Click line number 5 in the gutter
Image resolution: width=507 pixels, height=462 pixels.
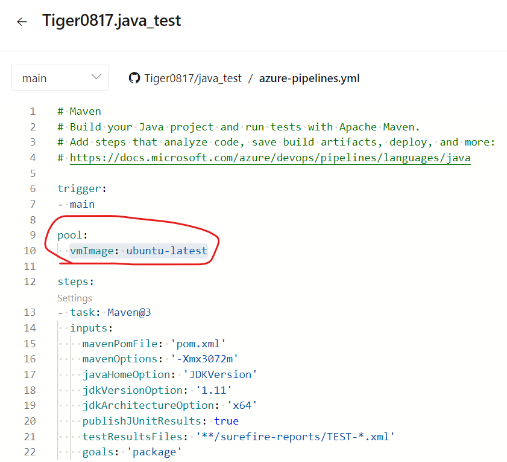(x=33, y=173)
